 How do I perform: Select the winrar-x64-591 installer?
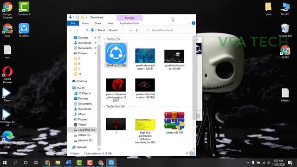tap(174, 122)
